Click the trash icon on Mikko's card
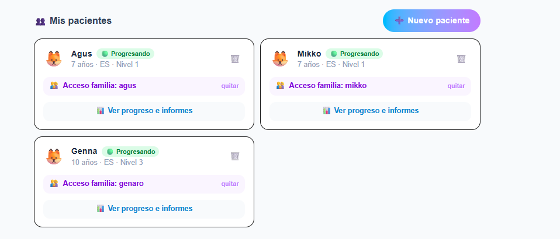Screen dimensions: 560x239 (x=461, y=59)
